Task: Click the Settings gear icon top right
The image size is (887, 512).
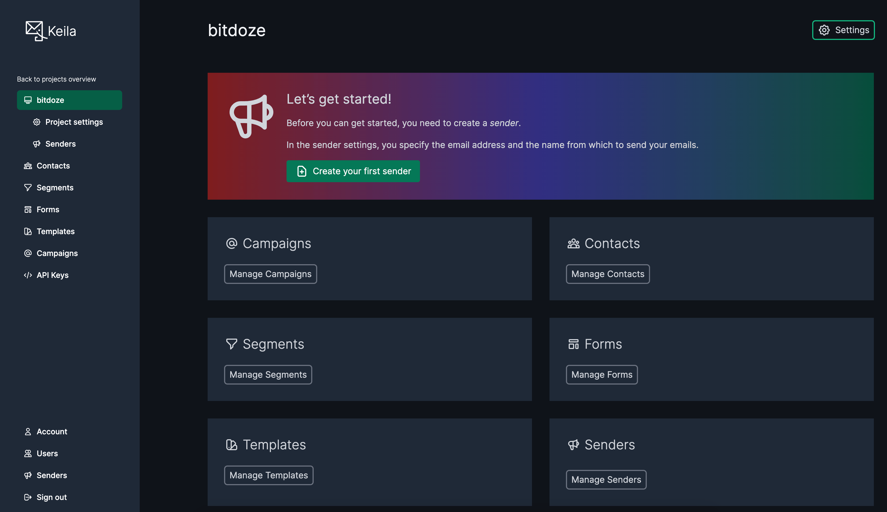Action: tap(824, 30)
